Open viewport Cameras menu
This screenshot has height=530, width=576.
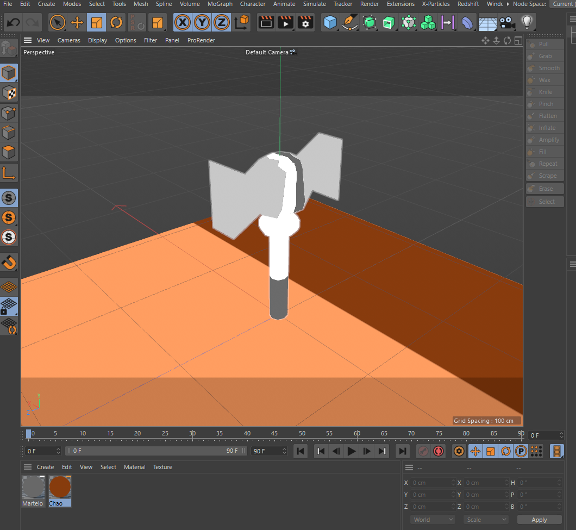click(x=68, y=40)
